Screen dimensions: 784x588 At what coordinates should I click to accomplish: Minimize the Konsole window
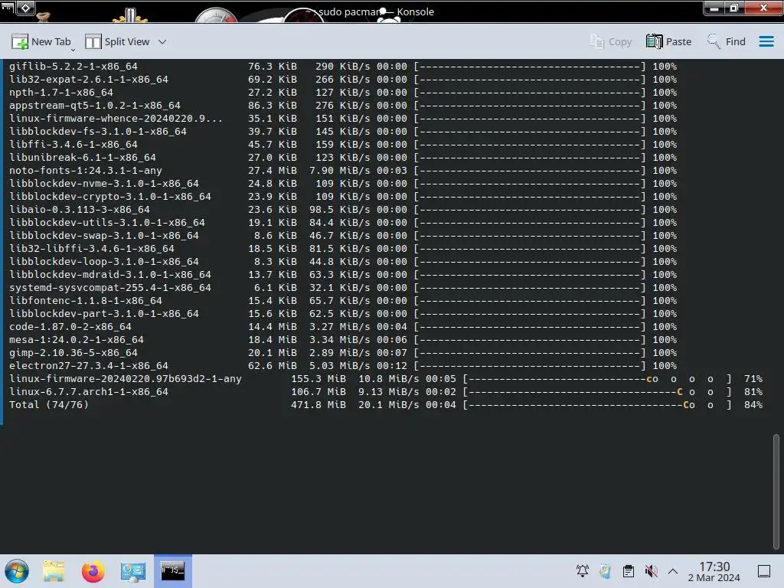(714, 8)
